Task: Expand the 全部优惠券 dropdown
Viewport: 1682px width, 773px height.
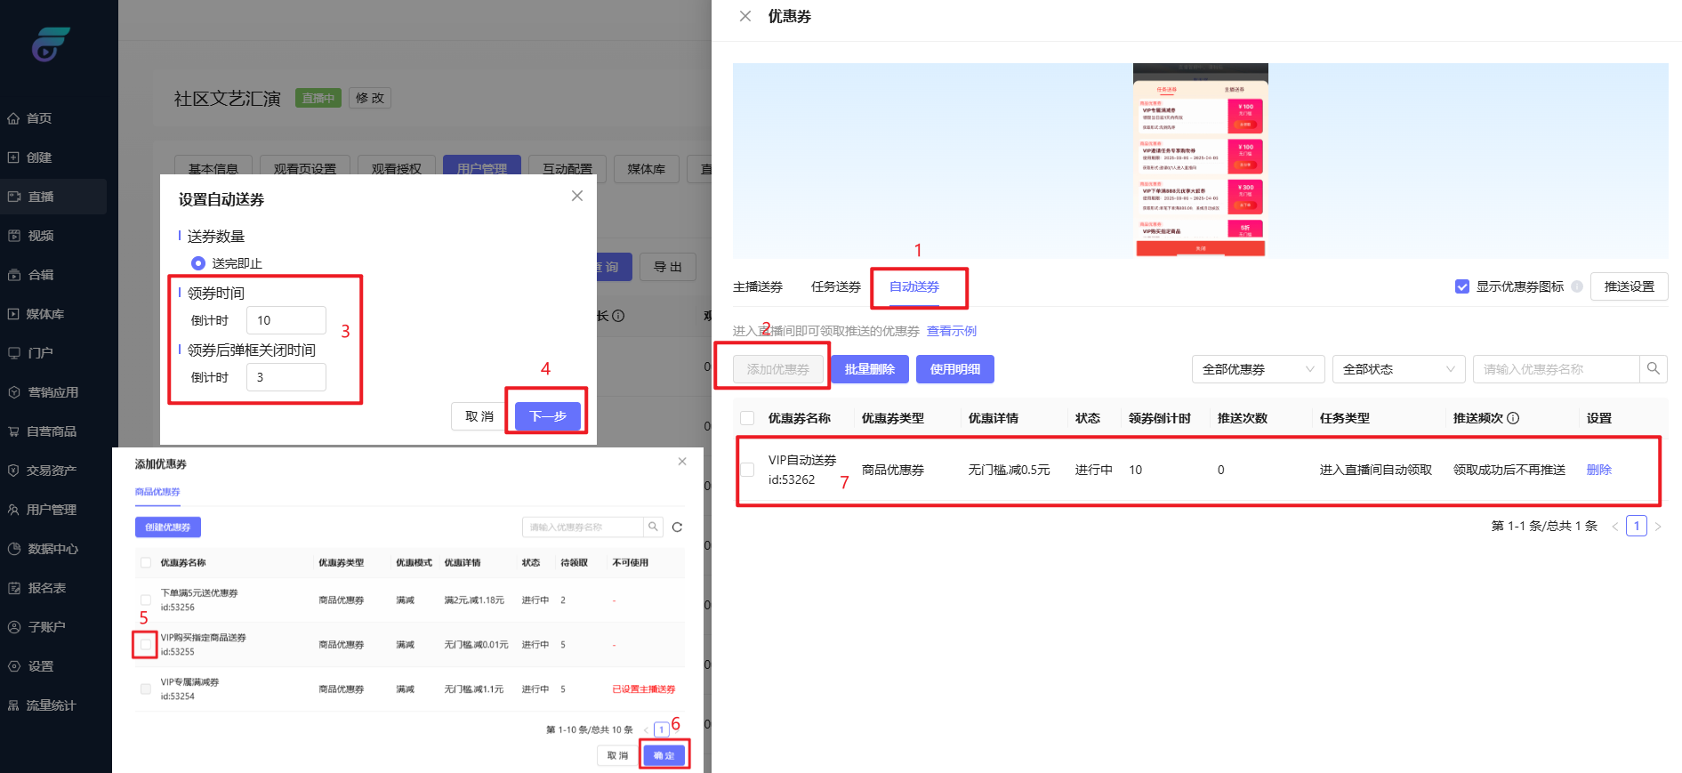Action: tap(1258, 369)
